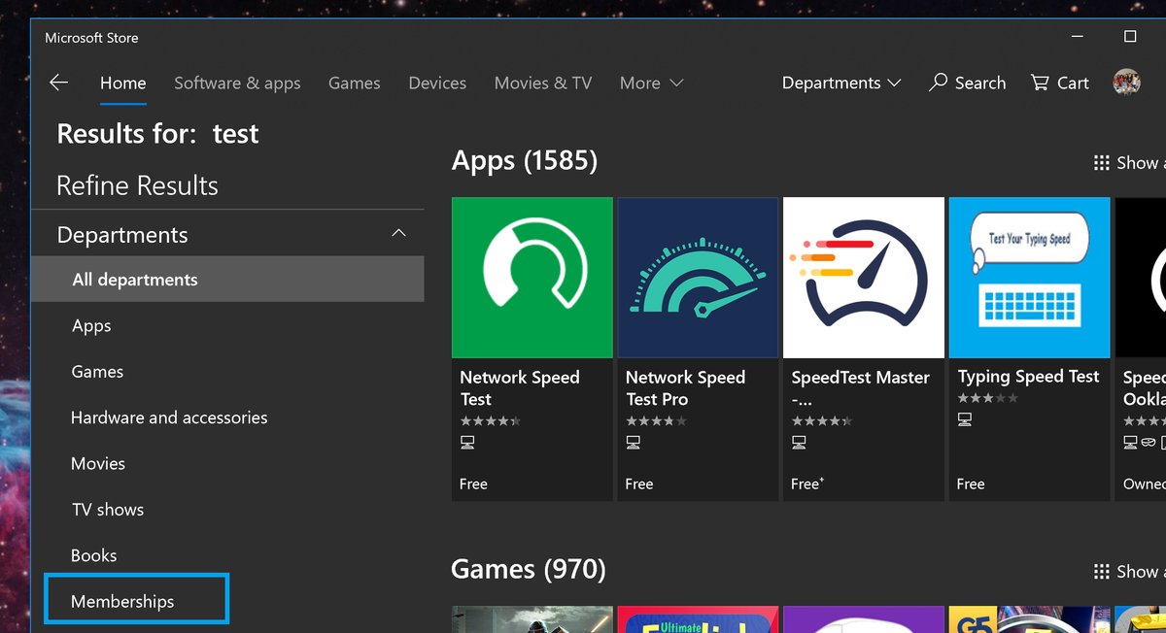Image resolution: width=1166 pixels, height=633 pixels.
Task: Open the user profile avatar
Action: tap(1127, 83)
